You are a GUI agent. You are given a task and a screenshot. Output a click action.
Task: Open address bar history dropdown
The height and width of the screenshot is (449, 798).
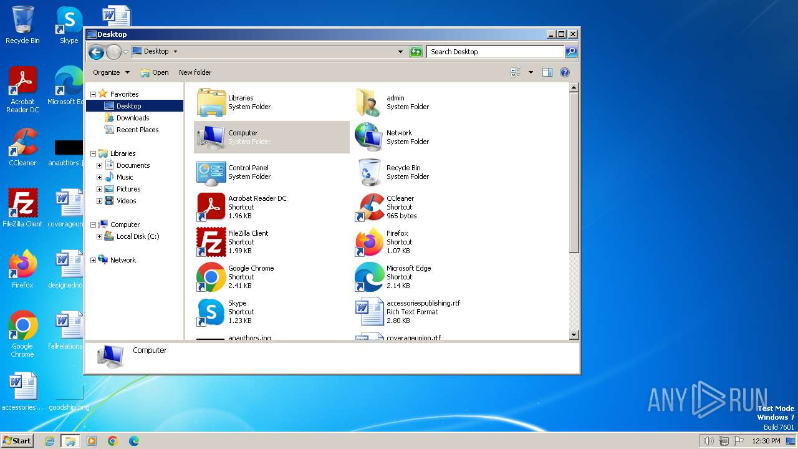[x=400, y=52]
